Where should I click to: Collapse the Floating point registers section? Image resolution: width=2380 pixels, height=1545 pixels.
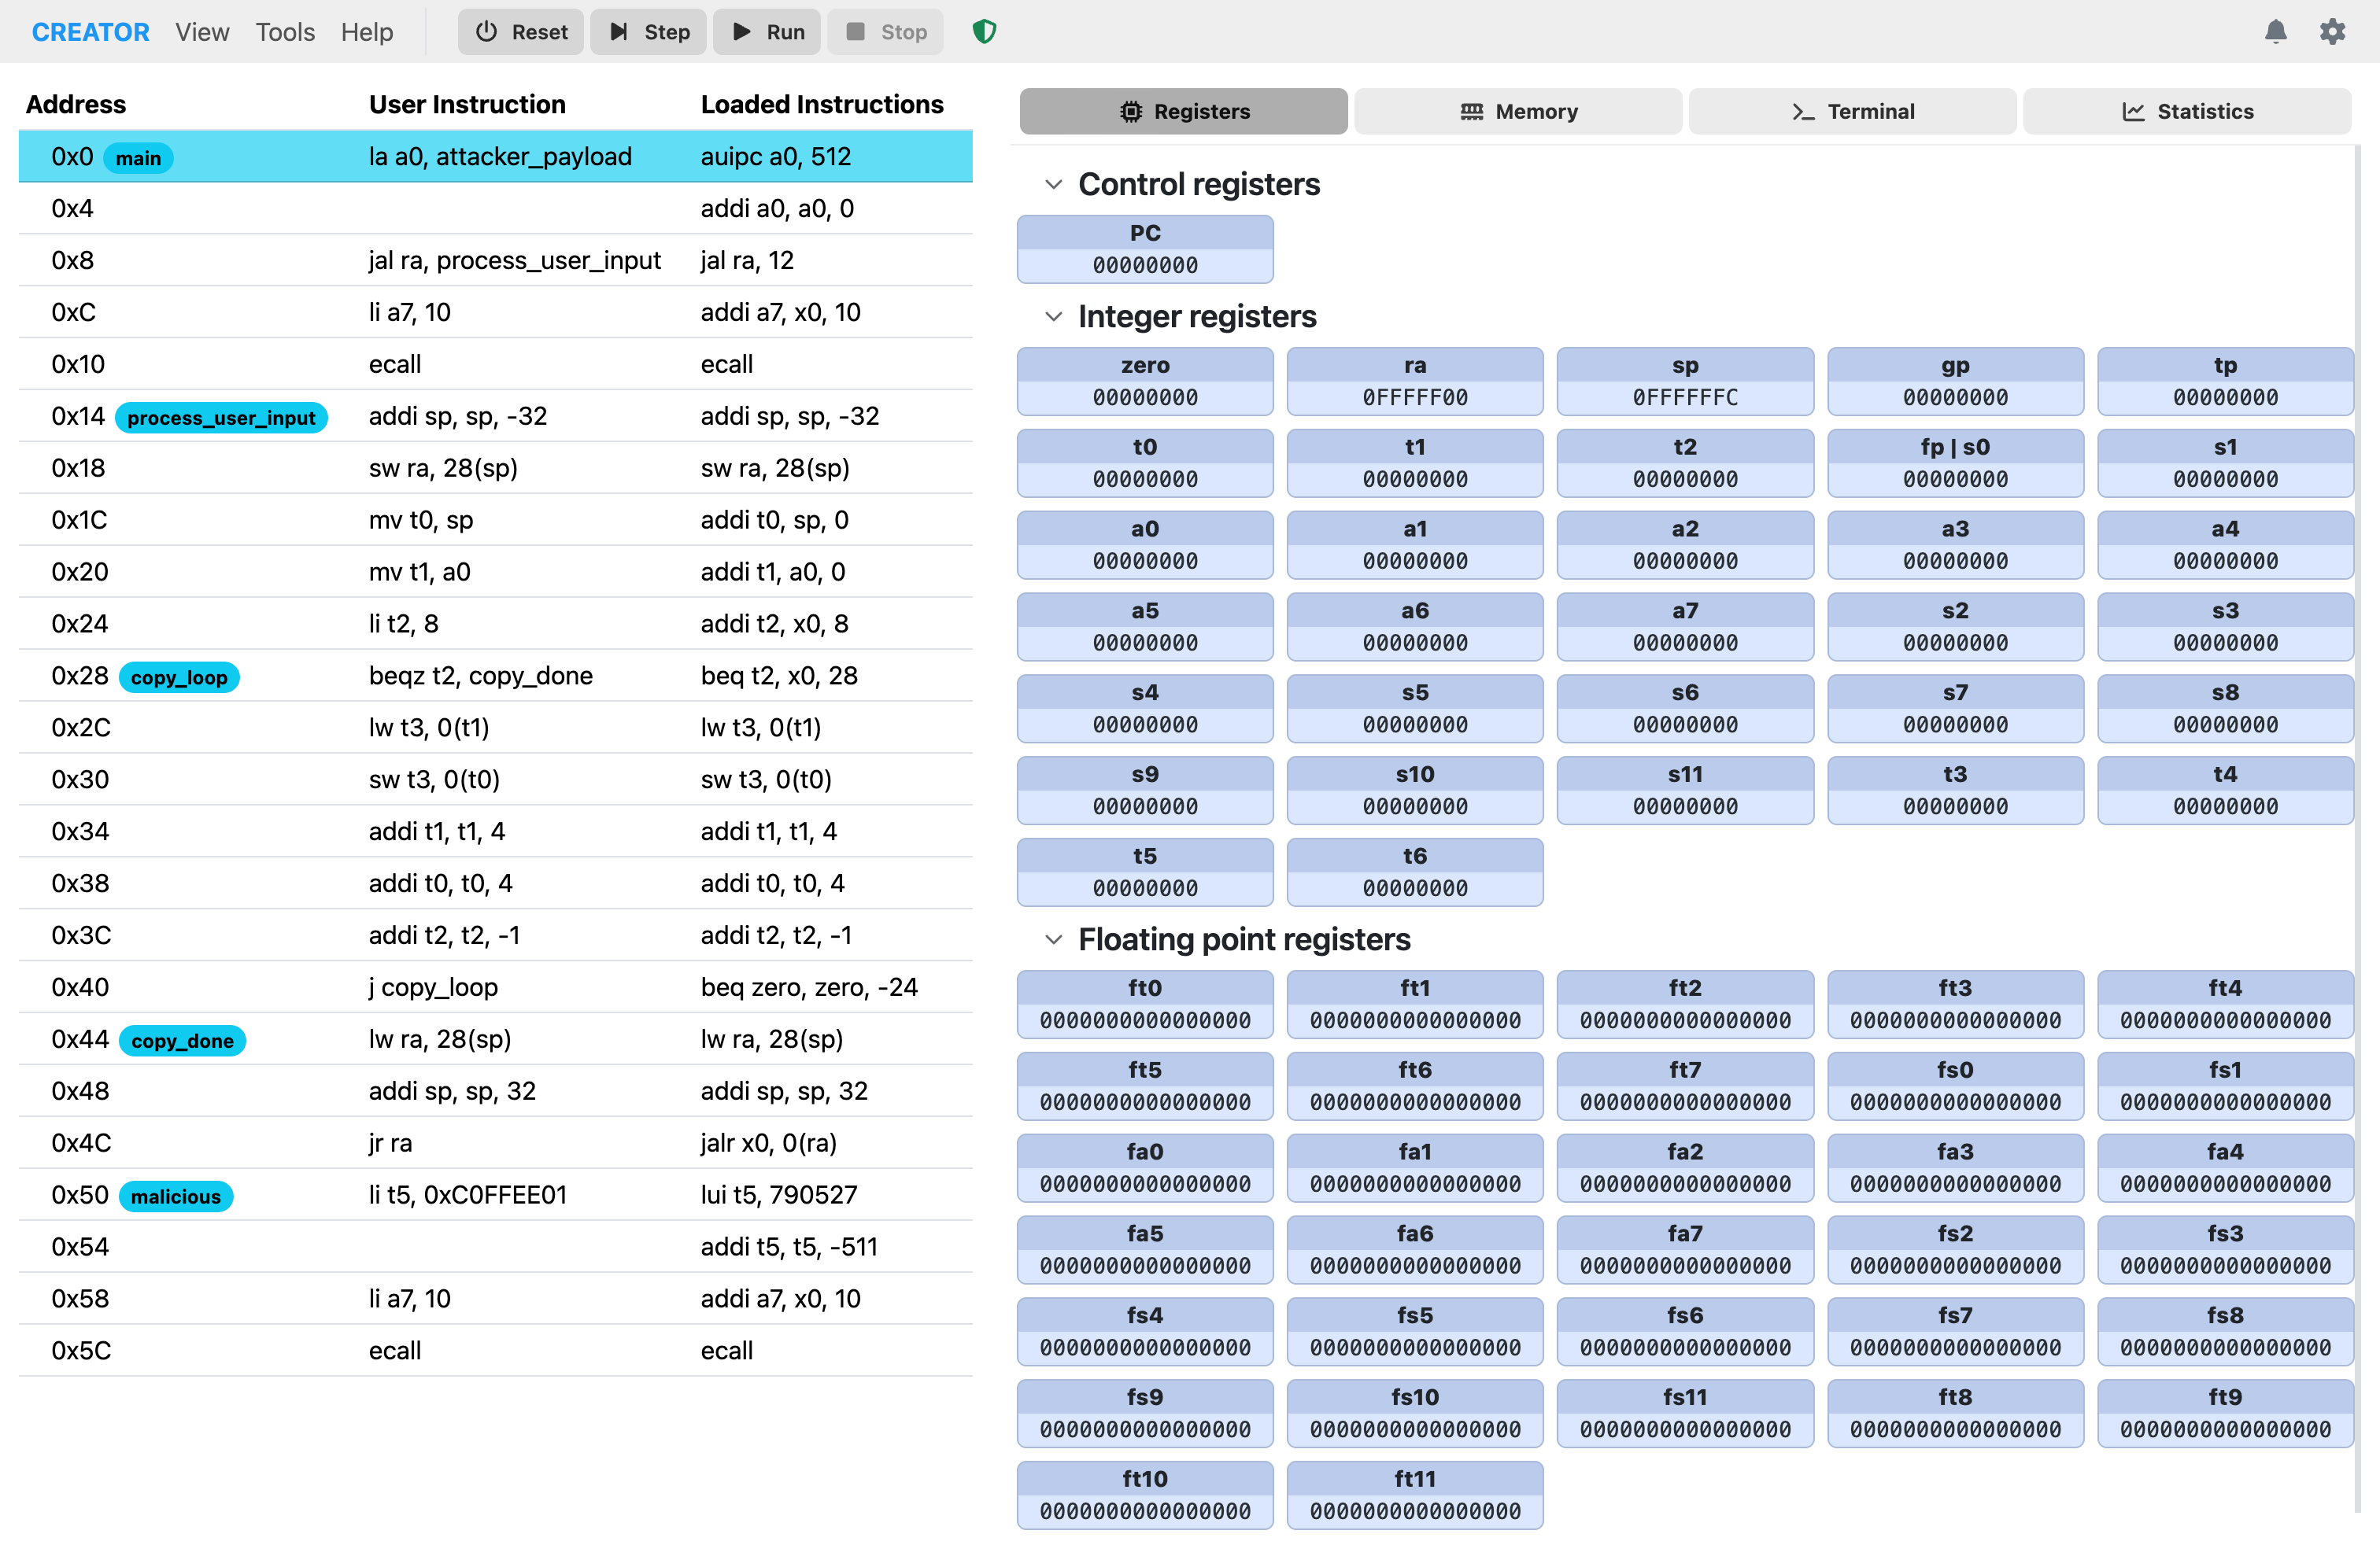(1053, 939)
